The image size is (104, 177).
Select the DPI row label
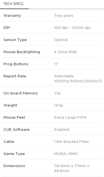click(x=7, y=28)
